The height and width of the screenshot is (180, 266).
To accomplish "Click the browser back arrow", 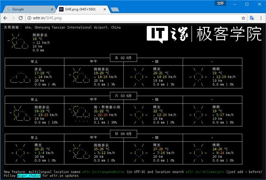I will (5, 18).
